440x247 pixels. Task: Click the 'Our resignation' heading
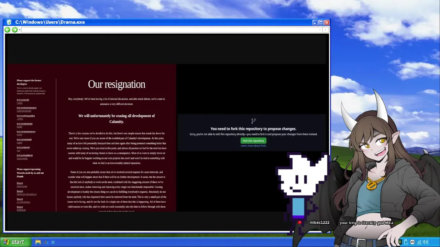tap(117, 84)
